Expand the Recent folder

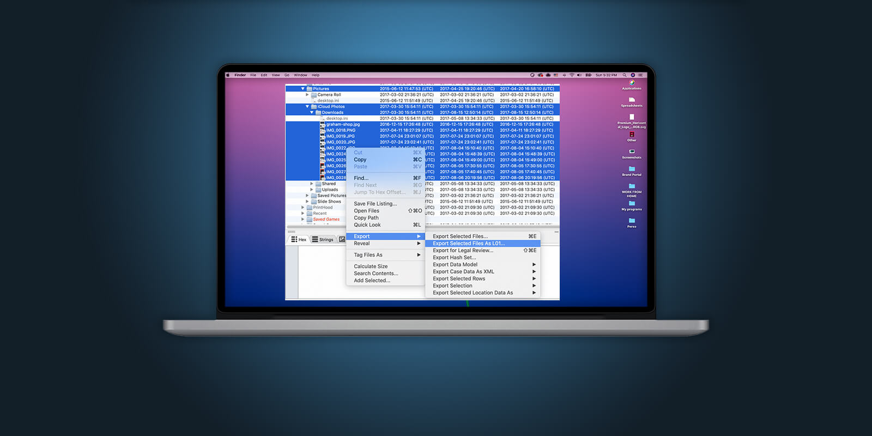click(302, 214)
